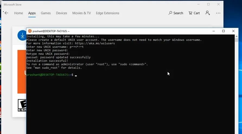Click the Ubuntu icon in terminal title bar
This screenshot has height=134, width=242.
click(x=30, y=31)
